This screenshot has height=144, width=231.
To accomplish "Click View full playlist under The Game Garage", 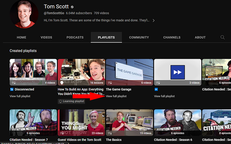I will [116, 96].
